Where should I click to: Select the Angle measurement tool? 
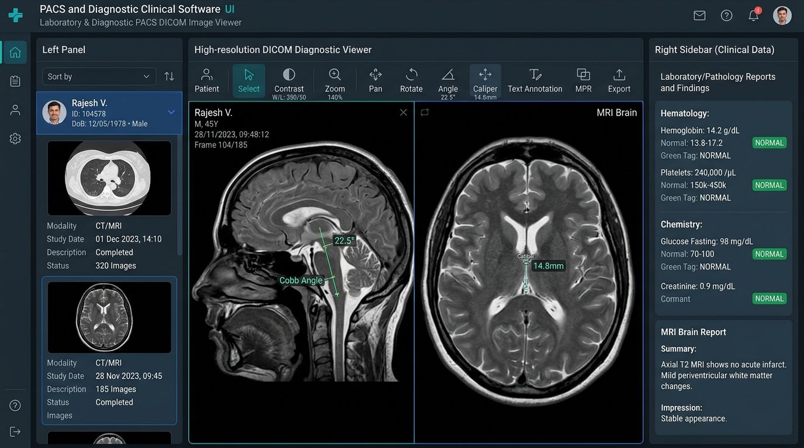tap(448, 82)
